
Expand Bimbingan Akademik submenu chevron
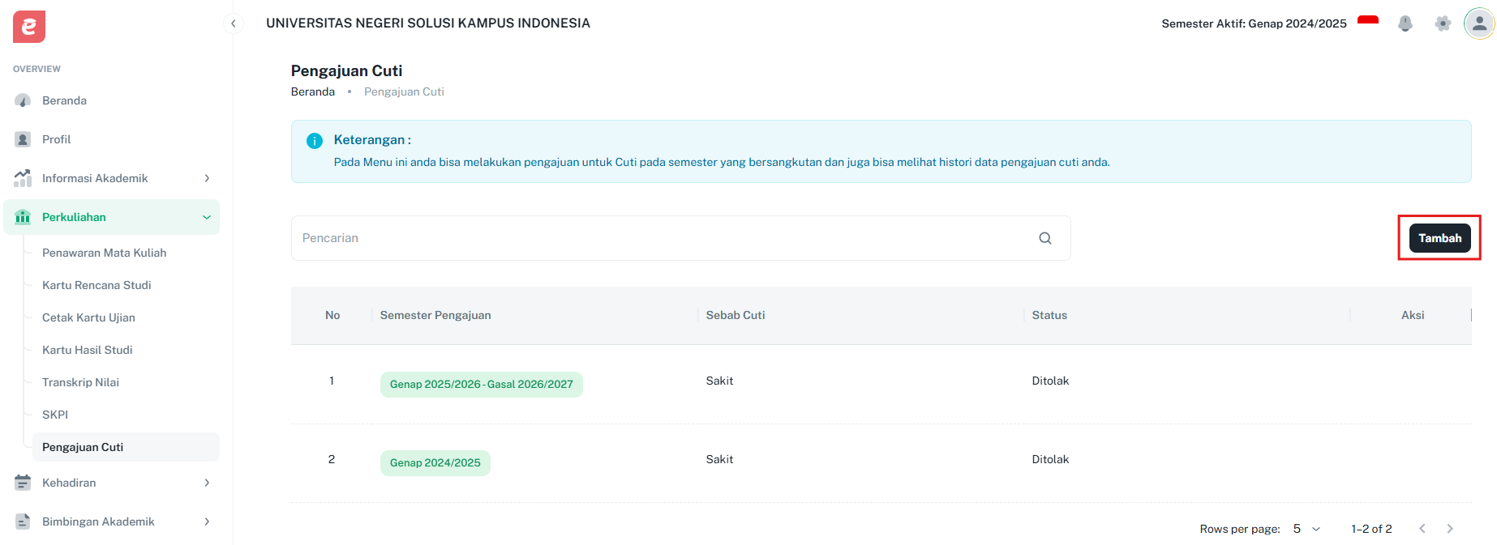coord(207,522)
